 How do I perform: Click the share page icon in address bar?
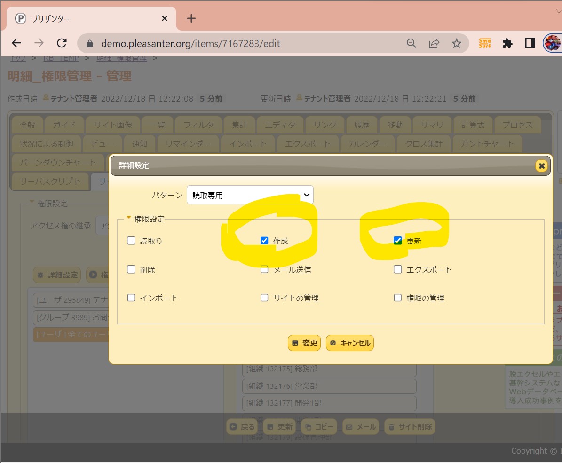pyautogui.click(x=434, y=43)
